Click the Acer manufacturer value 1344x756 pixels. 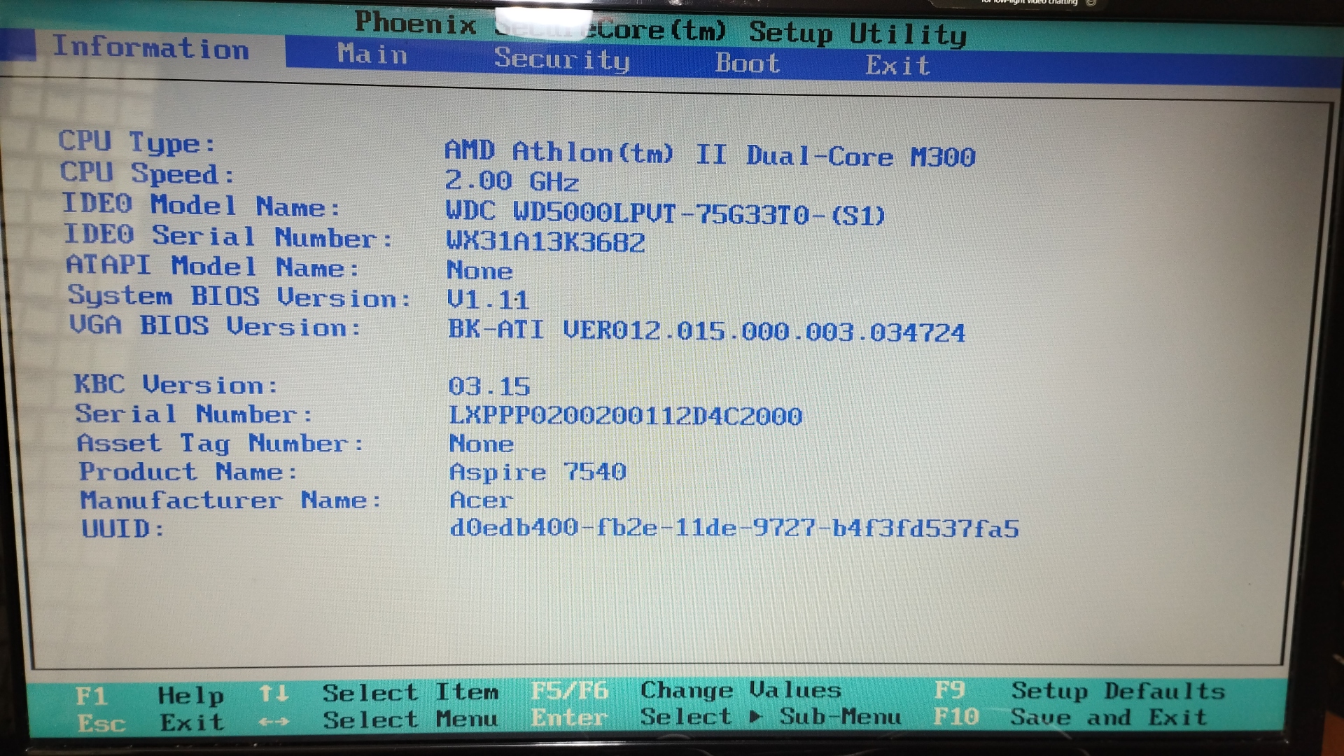tap(482, 500)
